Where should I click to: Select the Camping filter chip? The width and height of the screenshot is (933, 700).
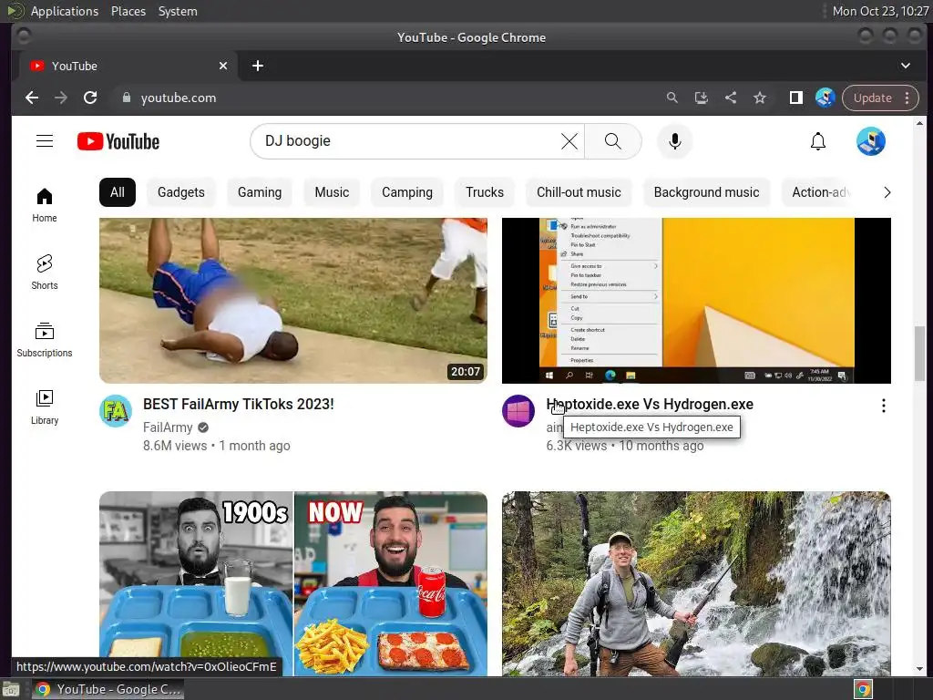(407, 192)
